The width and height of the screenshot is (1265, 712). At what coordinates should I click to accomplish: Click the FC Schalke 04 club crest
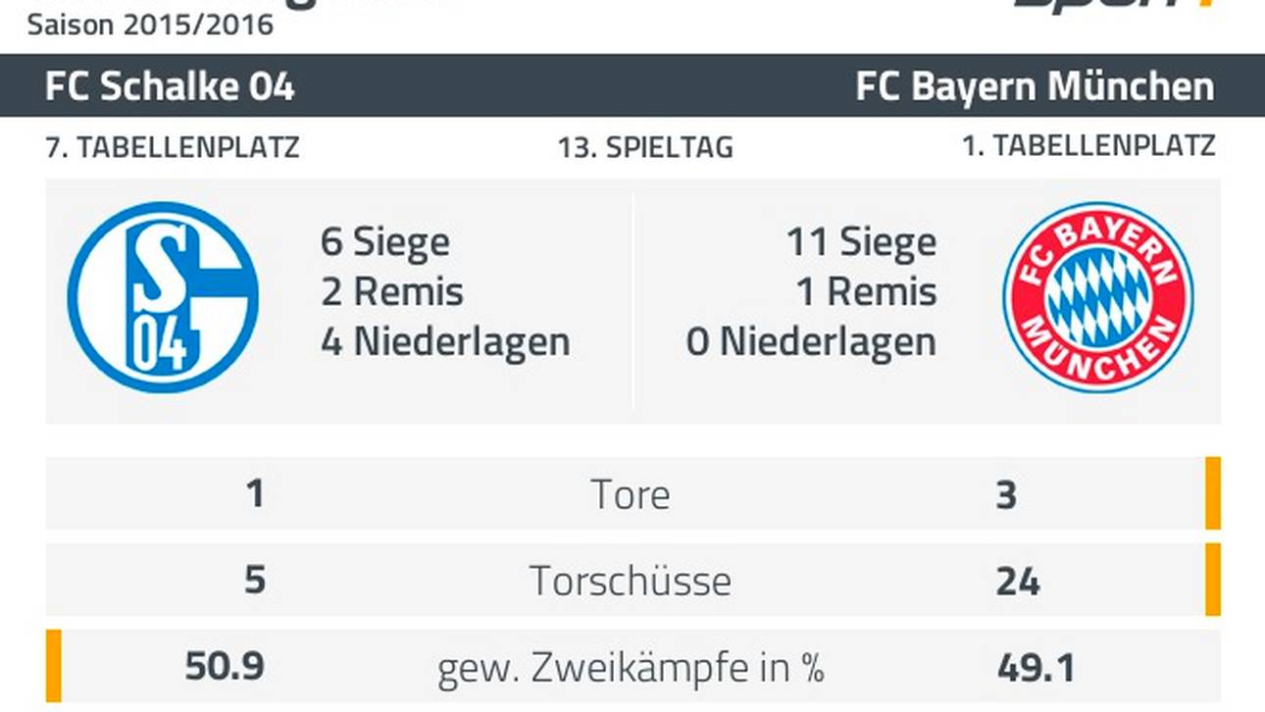[163, 297]
